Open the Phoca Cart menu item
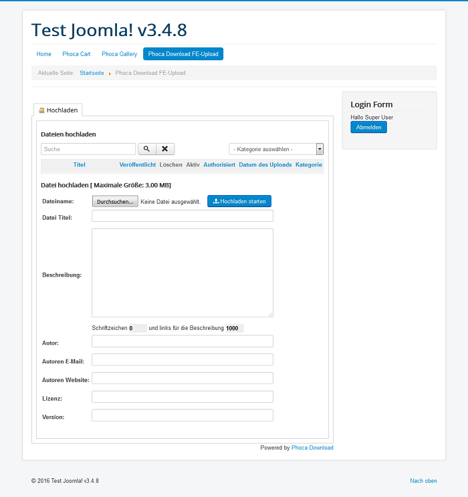 [x=76, y=54]
